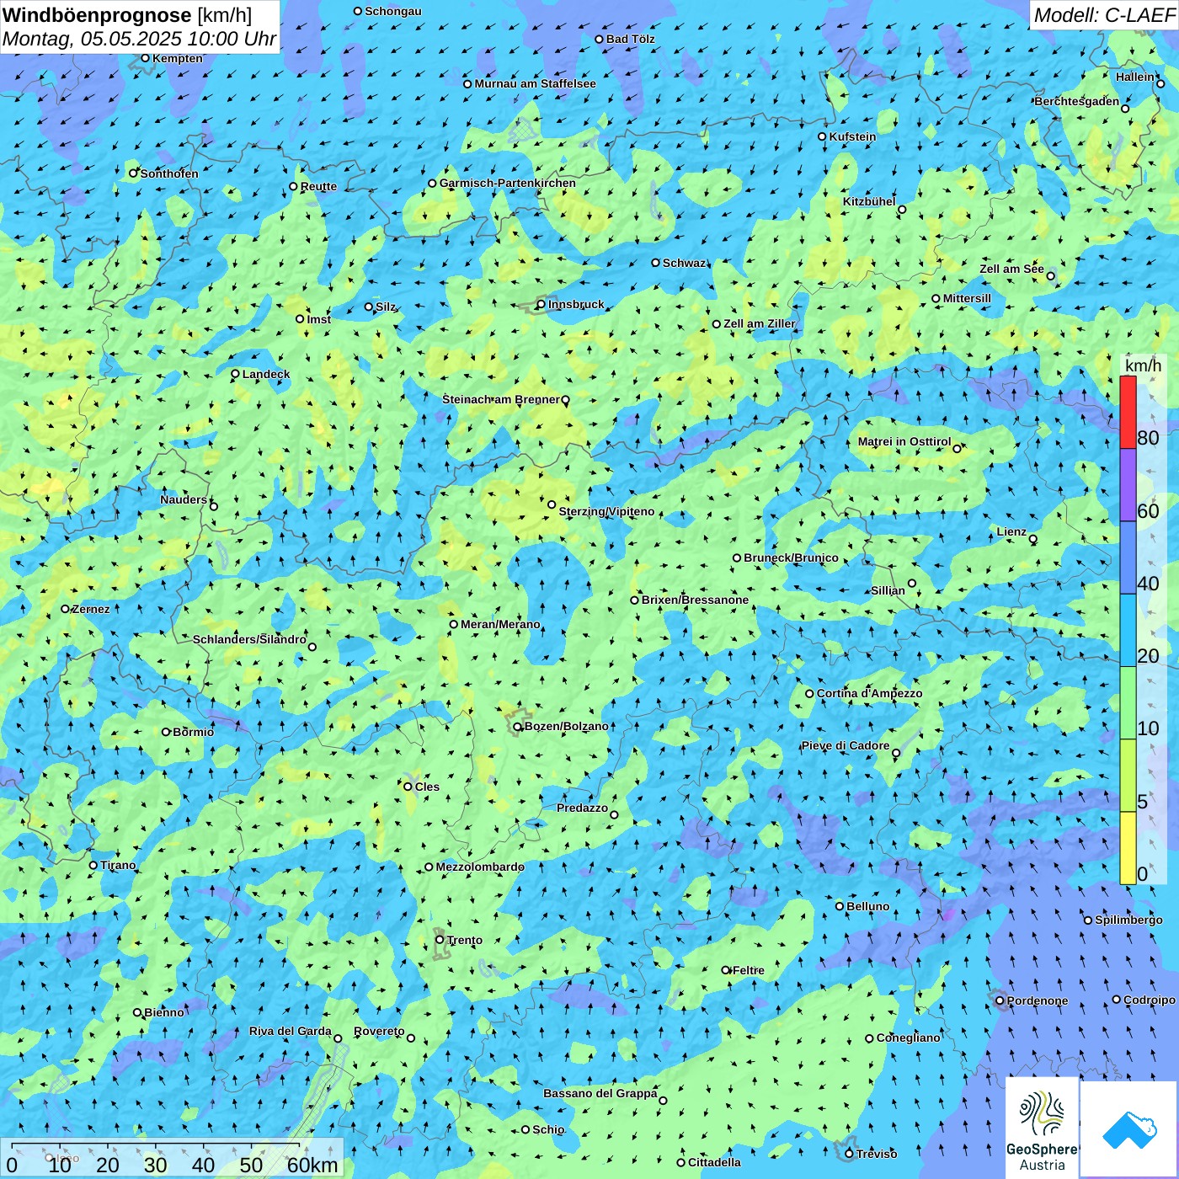Select the Brixen/Bressanone label
The width and height of the screenshot is (1179, 1179).
(695, 600)
